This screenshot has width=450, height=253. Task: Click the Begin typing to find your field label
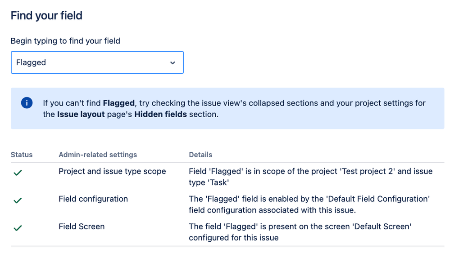coord(65,41)
